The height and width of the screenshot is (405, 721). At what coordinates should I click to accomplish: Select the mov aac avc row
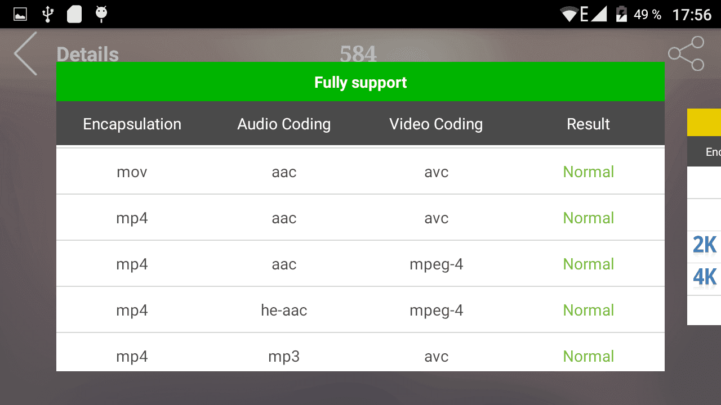pyautogui.click(x=360, y=172)
